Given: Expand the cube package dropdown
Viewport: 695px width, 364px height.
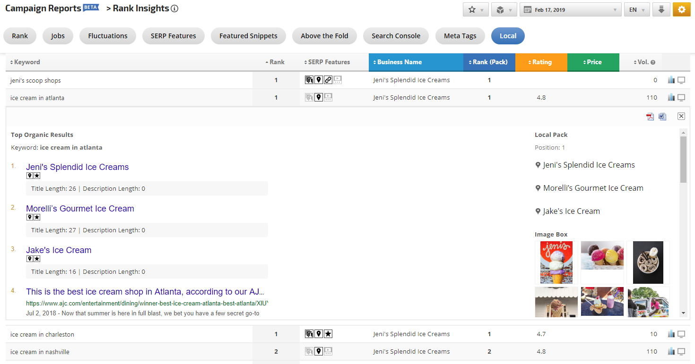Looking at the screenshot, I should point(504,10).
